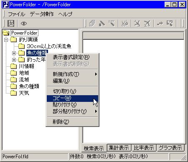Switch to the 検索表示 tab
This screenshot has width=188, height=162.
coord(94,148)
